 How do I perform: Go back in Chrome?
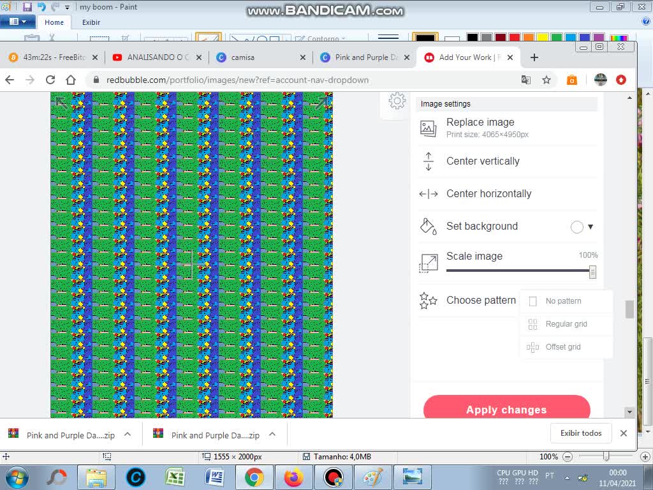10,80
